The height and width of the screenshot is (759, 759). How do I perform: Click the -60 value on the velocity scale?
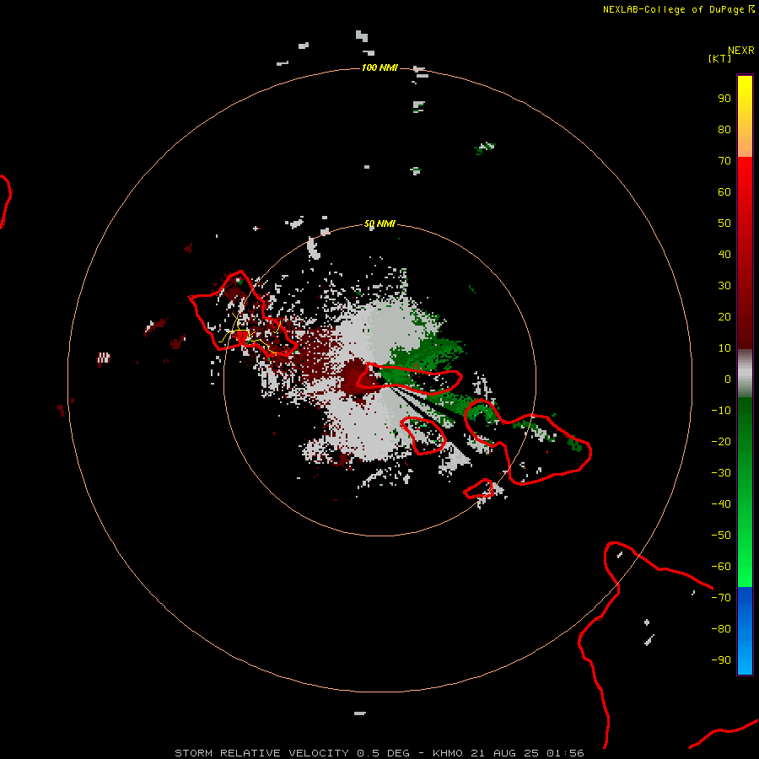pos(721,567)
